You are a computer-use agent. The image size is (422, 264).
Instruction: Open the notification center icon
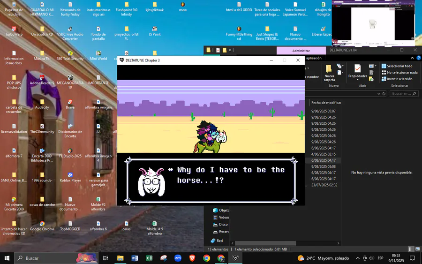pos(412,258)
